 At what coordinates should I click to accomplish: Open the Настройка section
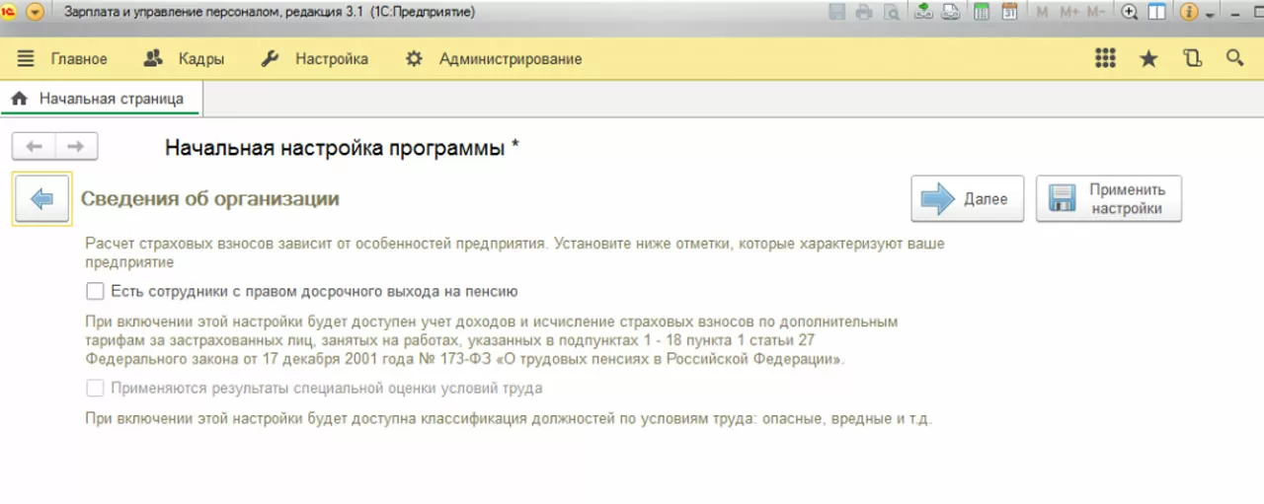(x=332, y=59)
